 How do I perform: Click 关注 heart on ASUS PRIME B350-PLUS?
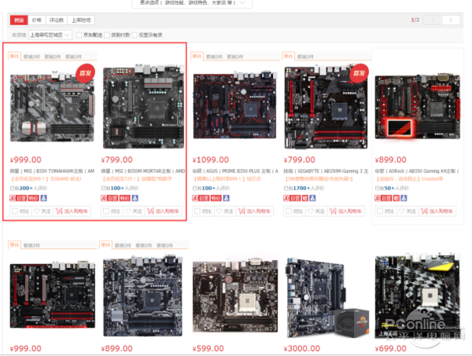pyautogui.click(x=225, y=211)
